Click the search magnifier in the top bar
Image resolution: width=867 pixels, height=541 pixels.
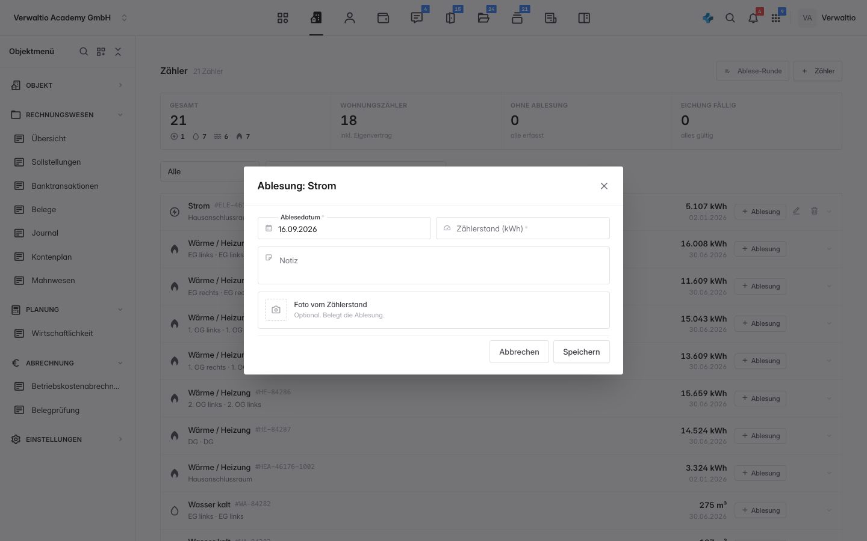[730, 18]
